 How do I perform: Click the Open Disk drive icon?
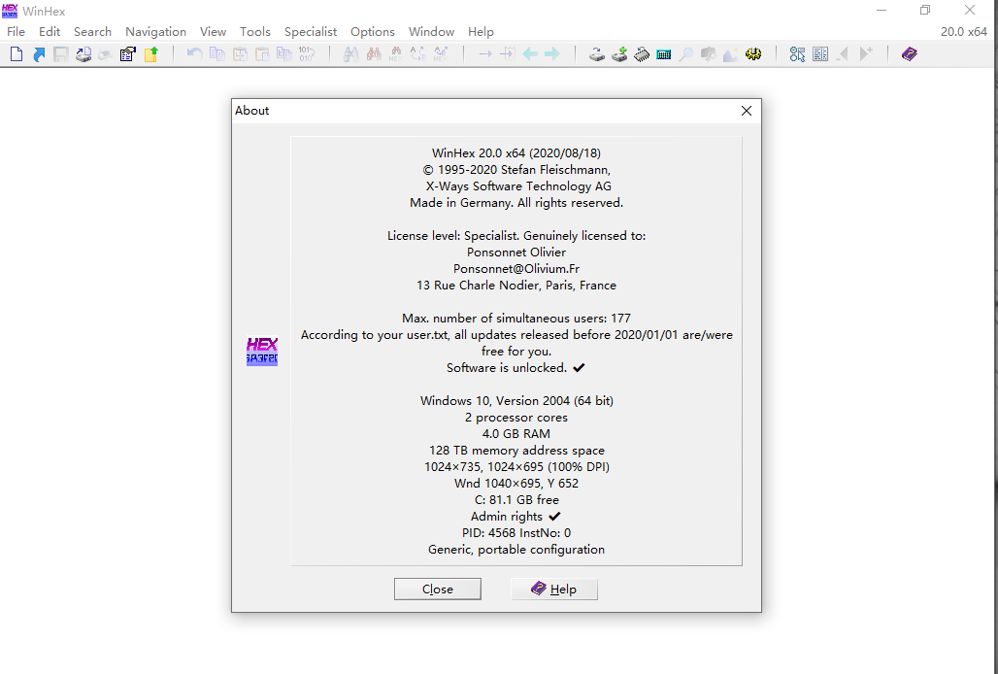tap(596, 54)
